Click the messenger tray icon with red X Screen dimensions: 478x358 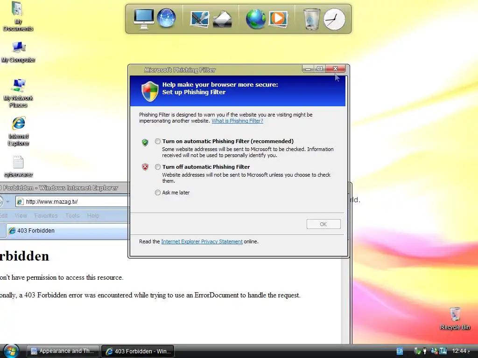(434, 351)
